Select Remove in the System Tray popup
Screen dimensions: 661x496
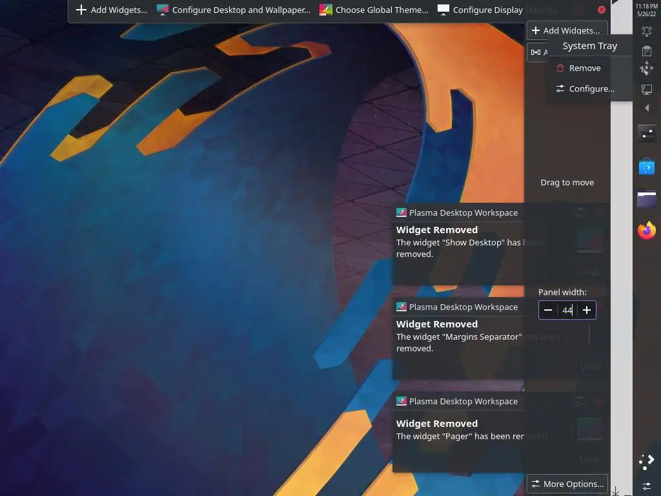pyautogui.click(x=578, y=68)
